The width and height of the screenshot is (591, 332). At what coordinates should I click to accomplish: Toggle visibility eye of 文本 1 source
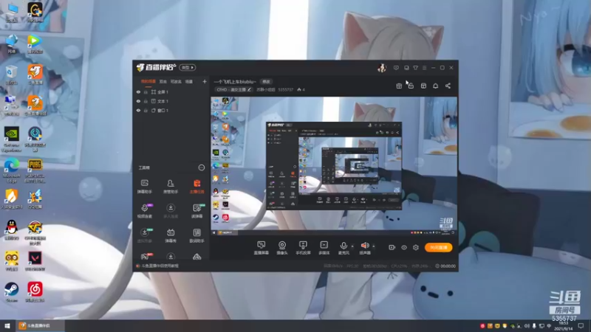coord(138,101)
